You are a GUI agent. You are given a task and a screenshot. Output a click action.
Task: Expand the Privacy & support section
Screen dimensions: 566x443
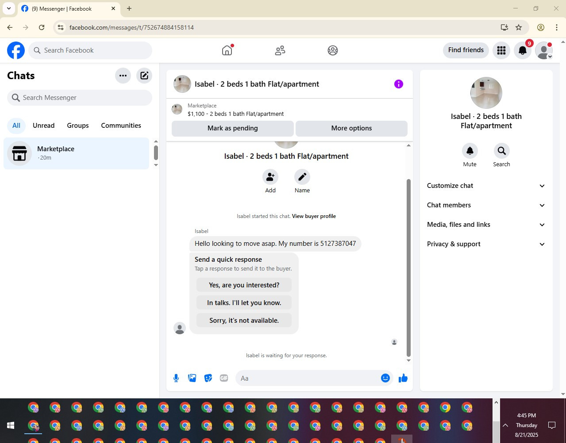(x=486, y=244)
